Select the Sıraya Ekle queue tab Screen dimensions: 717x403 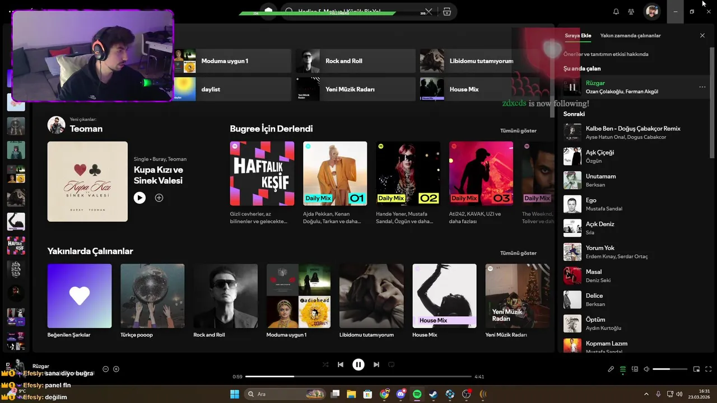[x=578, y=35]
